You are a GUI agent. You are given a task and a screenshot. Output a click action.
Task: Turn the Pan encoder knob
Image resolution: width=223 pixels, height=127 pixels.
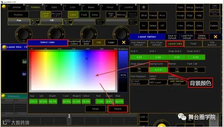(23, 34)
